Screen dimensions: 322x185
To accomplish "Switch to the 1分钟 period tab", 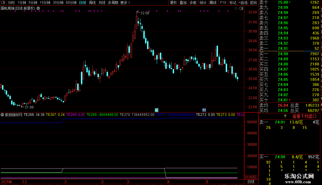I will (x=22, y=3).
